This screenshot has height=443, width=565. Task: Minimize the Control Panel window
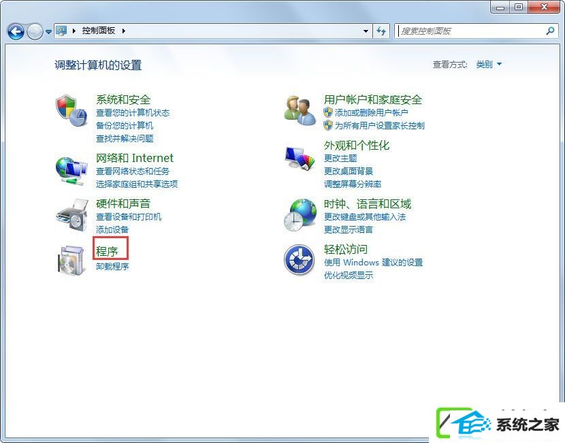[500, 7]
